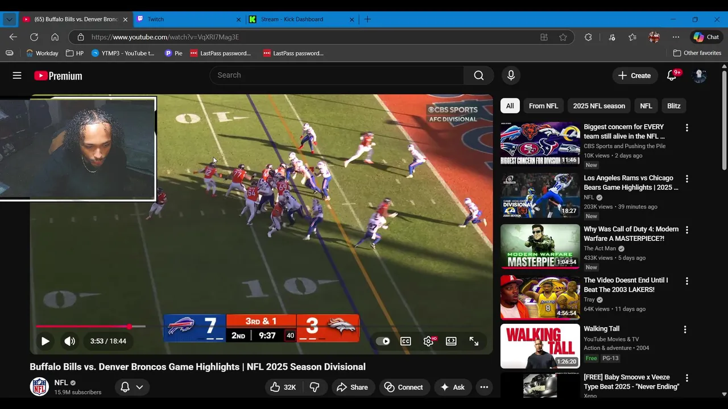The image size is (728, 409).
Task: Focus the YouTube search field
Action: coord(337,76)
